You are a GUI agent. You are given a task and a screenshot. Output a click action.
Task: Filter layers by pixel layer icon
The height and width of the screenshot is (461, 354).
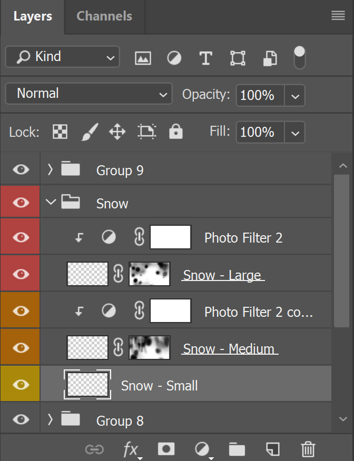coord(143,58)
